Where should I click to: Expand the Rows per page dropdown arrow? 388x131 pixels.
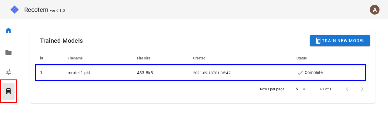[304, 89]
